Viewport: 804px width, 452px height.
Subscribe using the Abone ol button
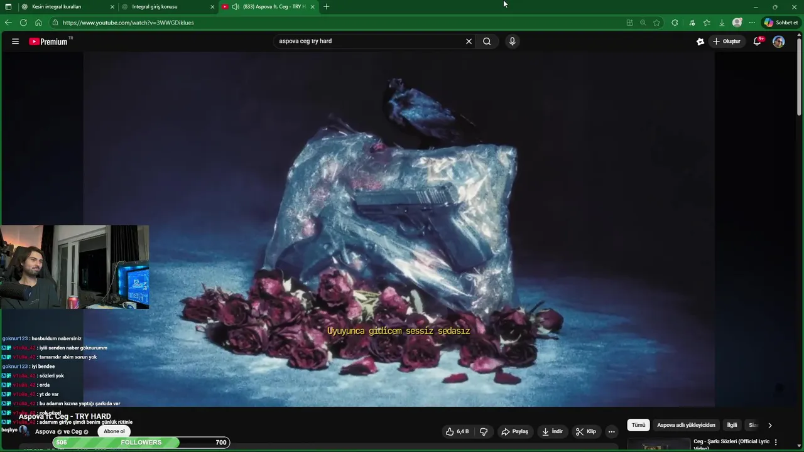tap(114, 431)
